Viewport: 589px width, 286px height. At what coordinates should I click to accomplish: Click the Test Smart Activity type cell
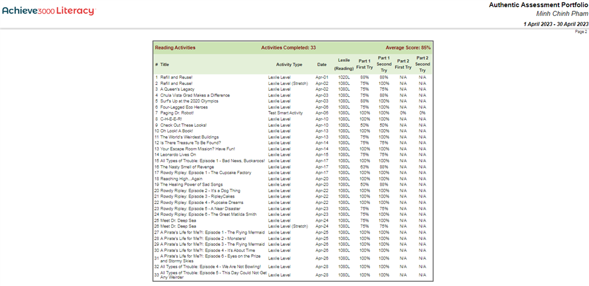tap(285, 113)
